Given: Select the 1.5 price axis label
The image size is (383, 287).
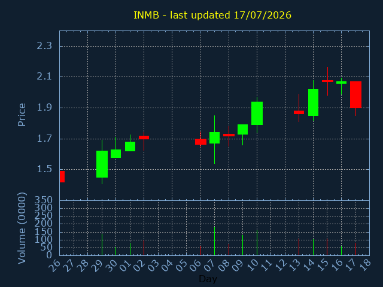Looking at the screenshot, I should tap(44, 169).
